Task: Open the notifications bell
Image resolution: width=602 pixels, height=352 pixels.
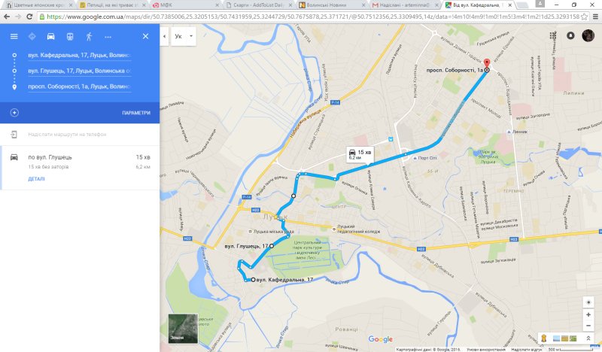Action: 570,35
